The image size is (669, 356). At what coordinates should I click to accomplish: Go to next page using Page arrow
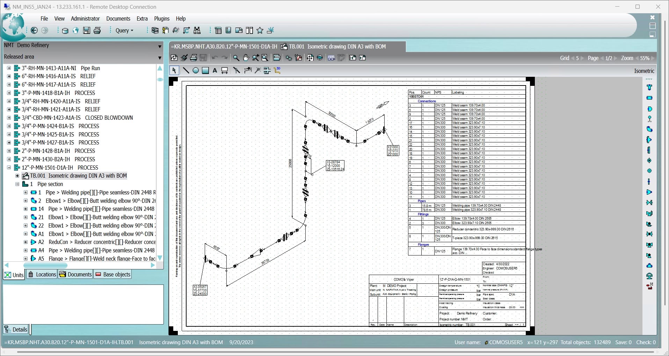pos(616,58)
